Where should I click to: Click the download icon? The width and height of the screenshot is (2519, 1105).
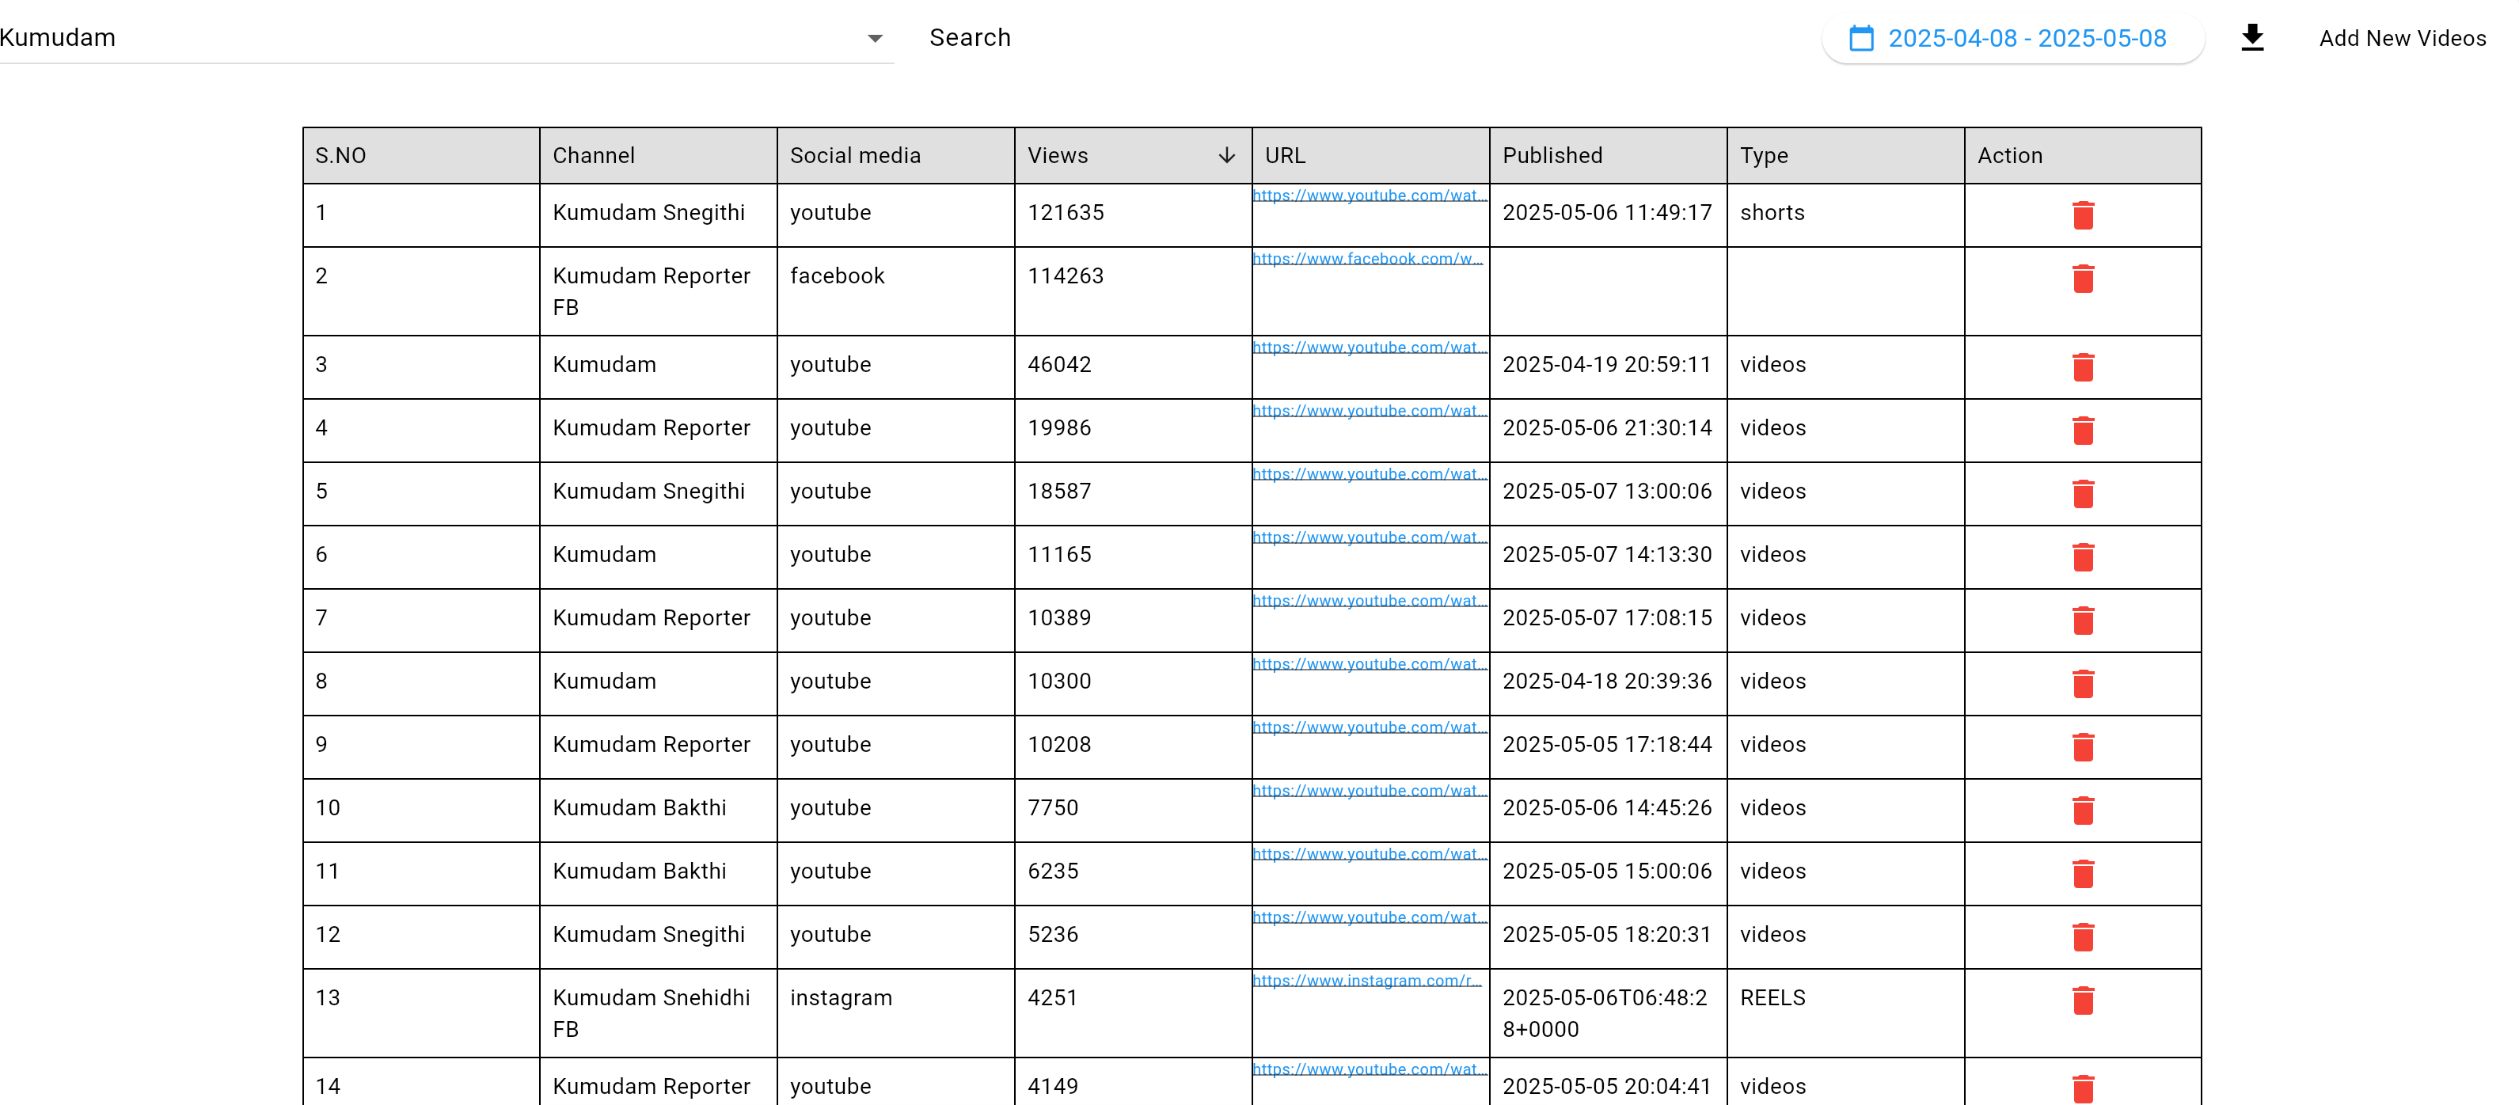pyautogui.click(x=2252, y=37)
